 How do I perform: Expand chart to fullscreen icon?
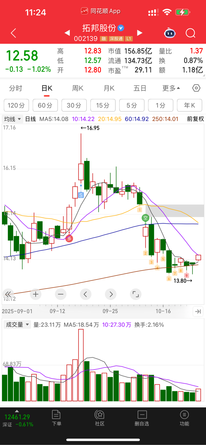[136, 294]
